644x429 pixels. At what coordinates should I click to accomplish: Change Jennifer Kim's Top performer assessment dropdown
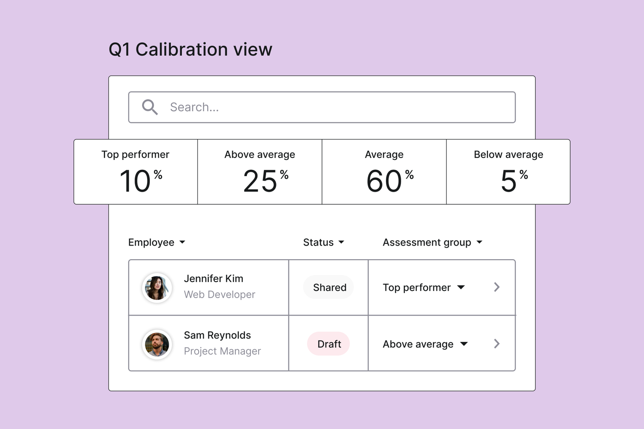(424, 287)
